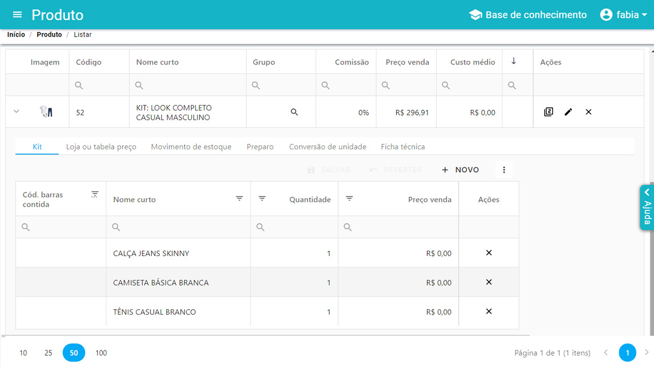The image size is (654, 367).
Task: Click the NOVO button to add item
Action: point(460,170)
